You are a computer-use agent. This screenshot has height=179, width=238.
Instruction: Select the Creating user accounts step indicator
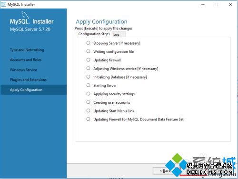[88, 102]
